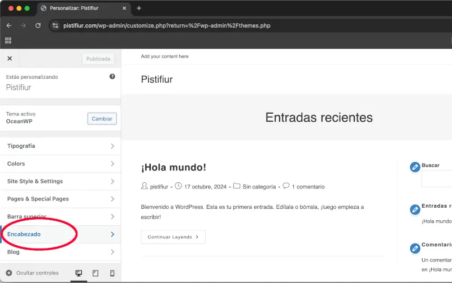Open Pages & Special Pages section
The image size is (452, 283).
(60, 199)
